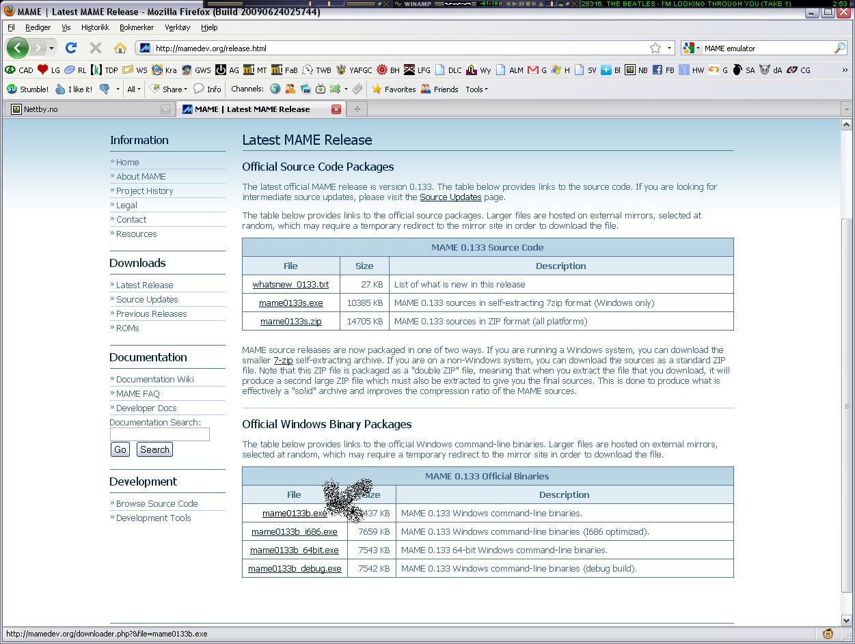Image resolution: width=855 pixels, height=644 pixels.
Task: Select the globe channel icon
Action: 275,89
